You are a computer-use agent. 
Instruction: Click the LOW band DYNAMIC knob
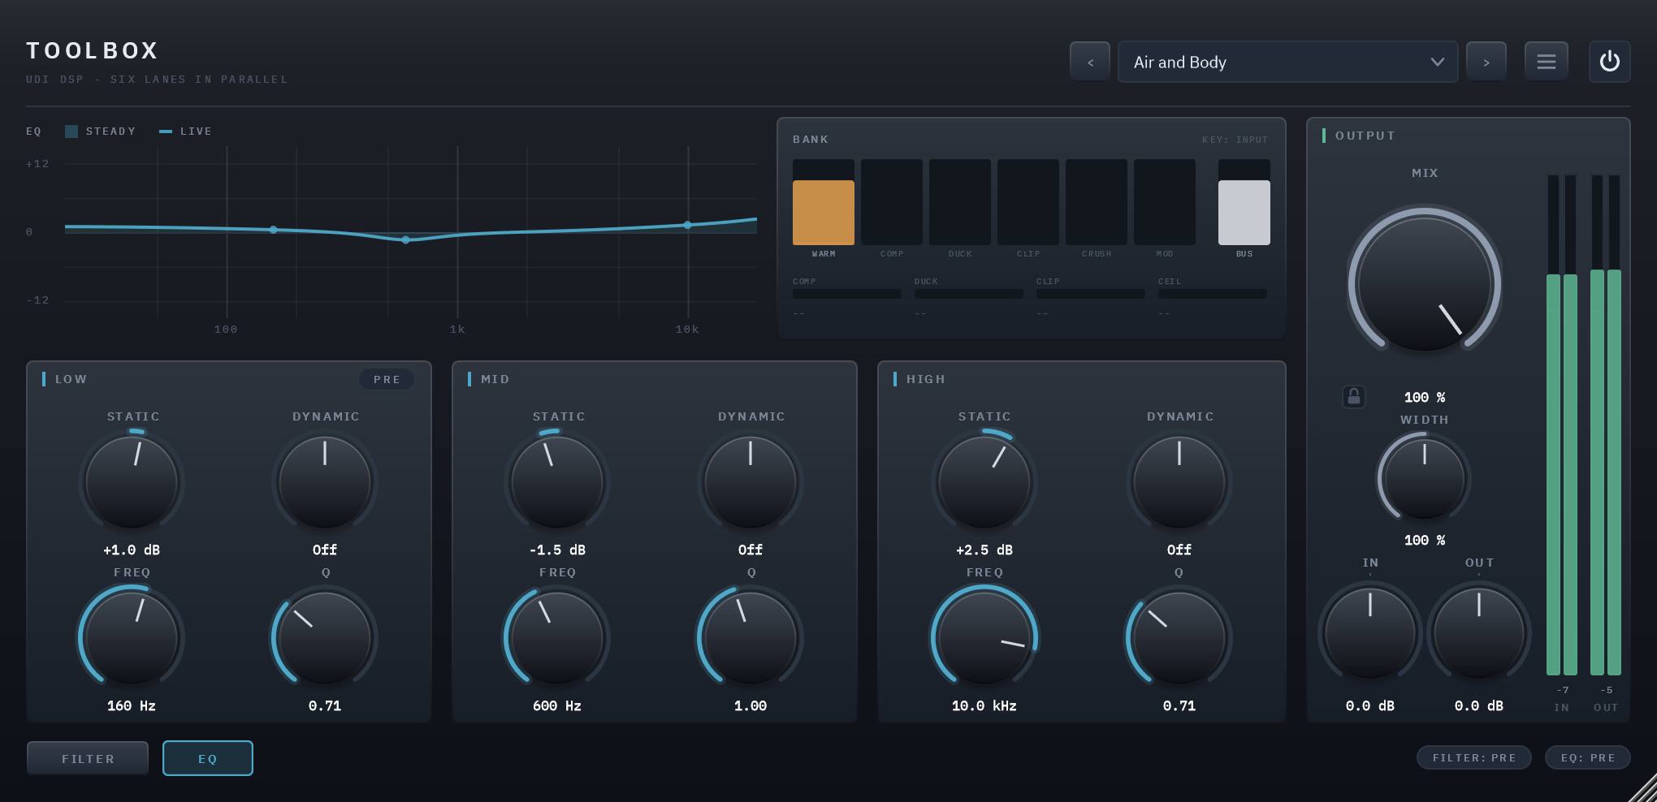(325, 481)
